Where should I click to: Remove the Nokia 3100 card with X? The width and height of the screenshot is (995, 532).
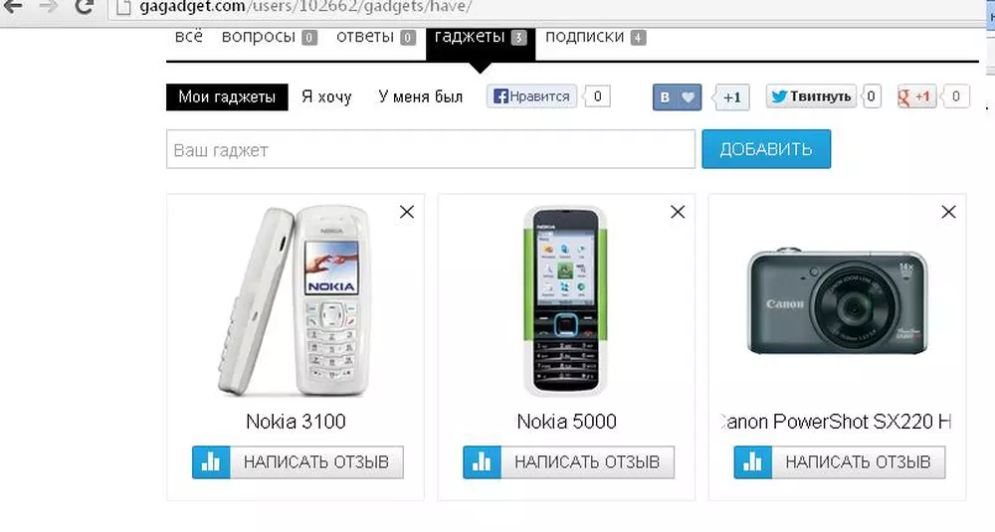(407, 212)
